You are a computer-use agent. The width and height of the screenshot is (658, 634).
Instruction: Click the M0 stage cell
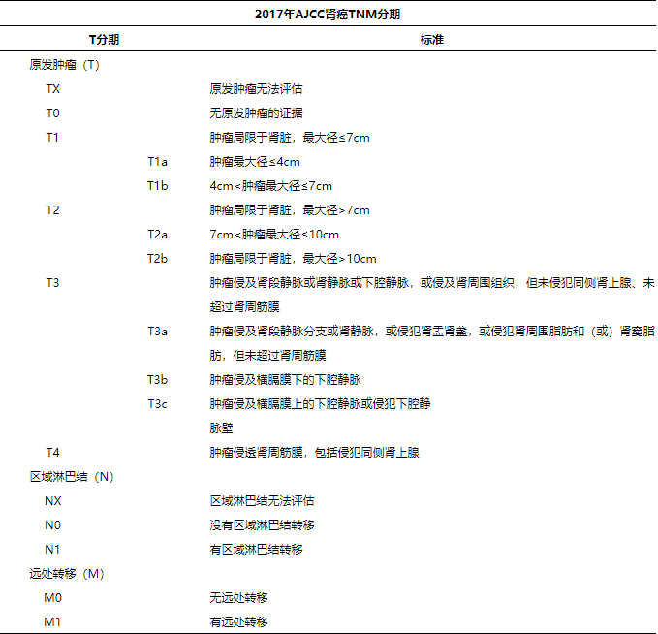[x=53, y=598]
